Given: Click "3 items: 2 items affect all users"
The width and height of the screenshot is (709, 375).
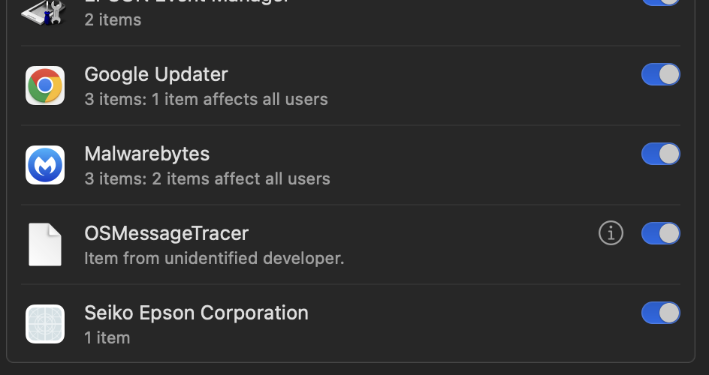Looking at the screenshot, I should pos(207,178).
